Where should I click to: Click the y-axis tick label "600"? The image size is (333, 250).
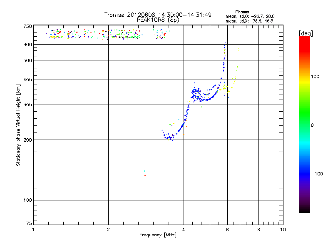[x=27, y=45]
